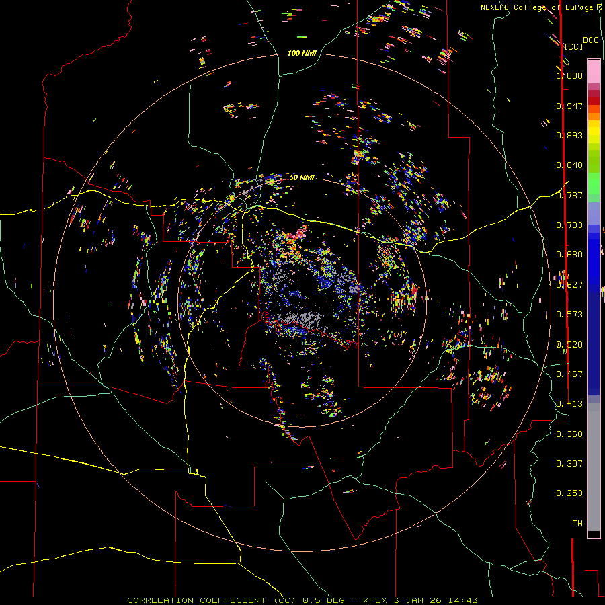Select the 0.413 legend value

point(569,404)
